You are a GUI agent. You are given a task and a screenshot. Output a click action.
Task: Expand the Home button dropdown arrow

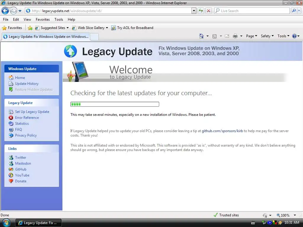207,36
